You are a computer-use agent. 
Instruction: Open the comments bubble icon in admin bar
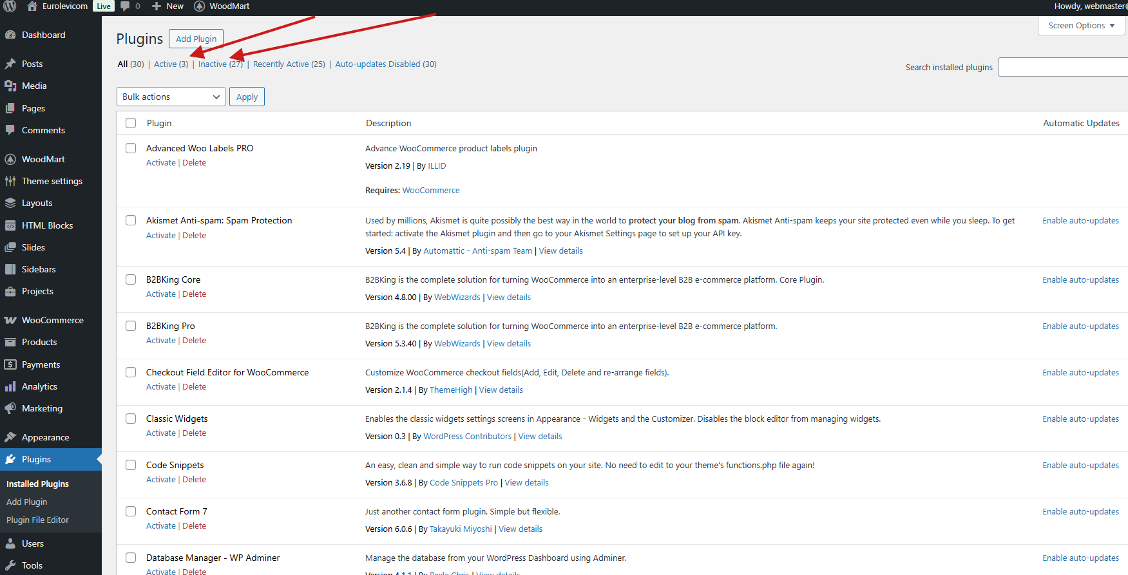[x=125, y=6]
